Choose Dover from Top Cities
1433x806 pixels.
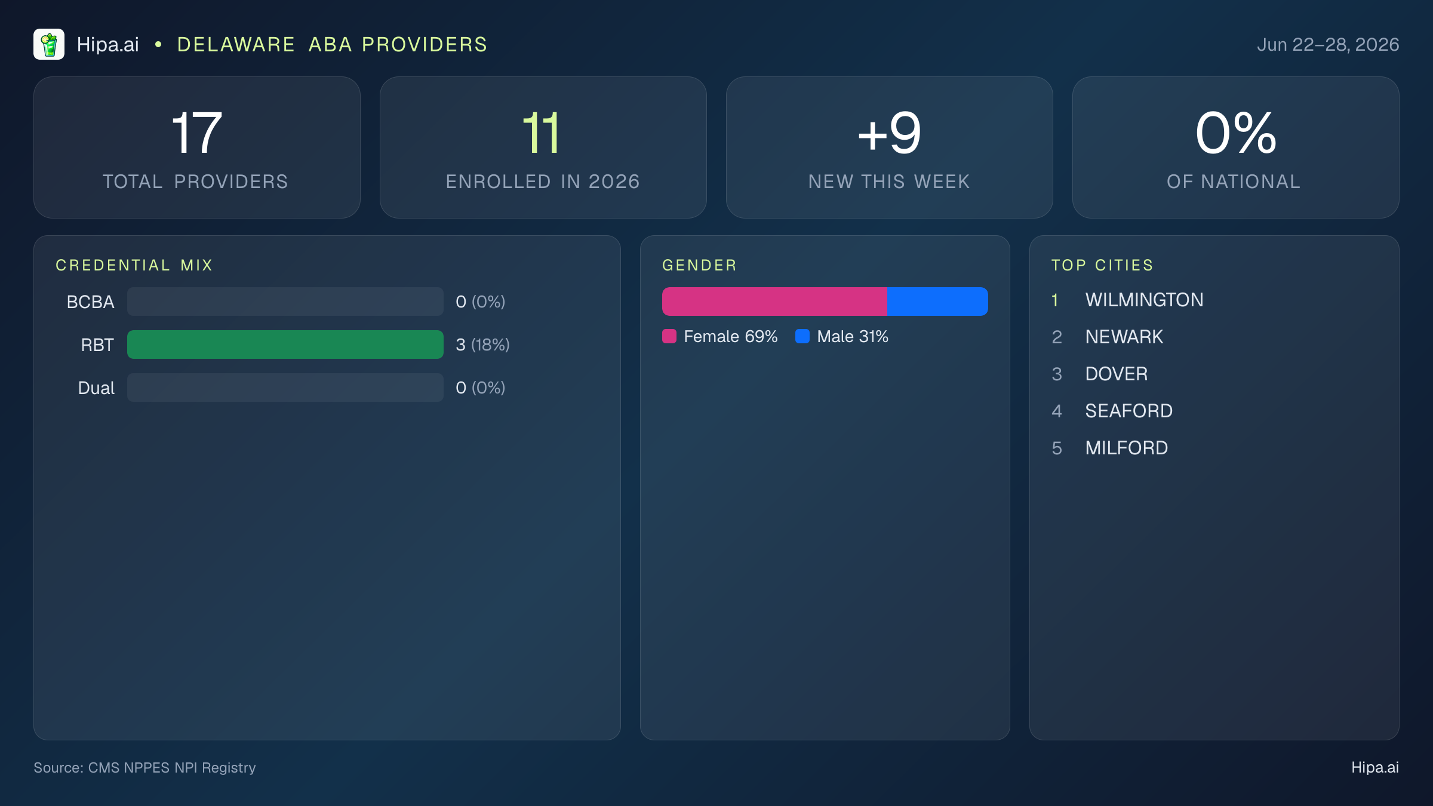coord(1116,374)
